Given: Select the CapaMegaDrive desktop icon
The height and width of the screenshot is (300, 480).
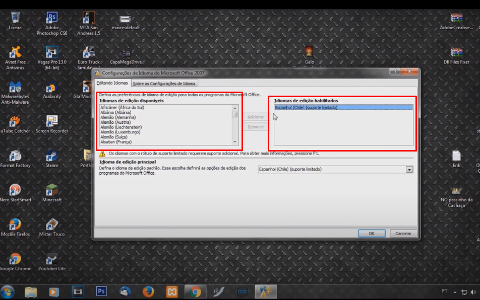Looking at the screenshot, I should pos(126,57).
